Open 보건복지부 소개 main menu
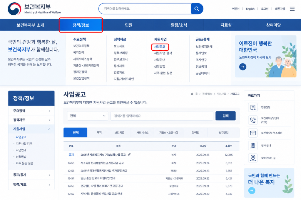Screen dimensions: 301x200 (x=30, y=25)
